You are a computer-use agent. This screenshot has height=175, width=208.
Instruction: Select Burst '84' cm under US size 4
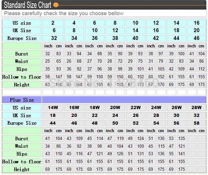click(79, 54)
